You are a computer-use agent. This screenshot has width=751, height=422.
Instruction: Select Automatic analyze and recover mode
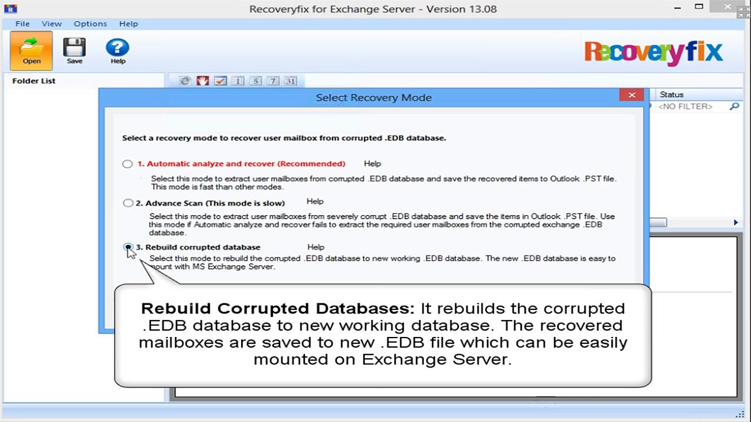[127, 164]
